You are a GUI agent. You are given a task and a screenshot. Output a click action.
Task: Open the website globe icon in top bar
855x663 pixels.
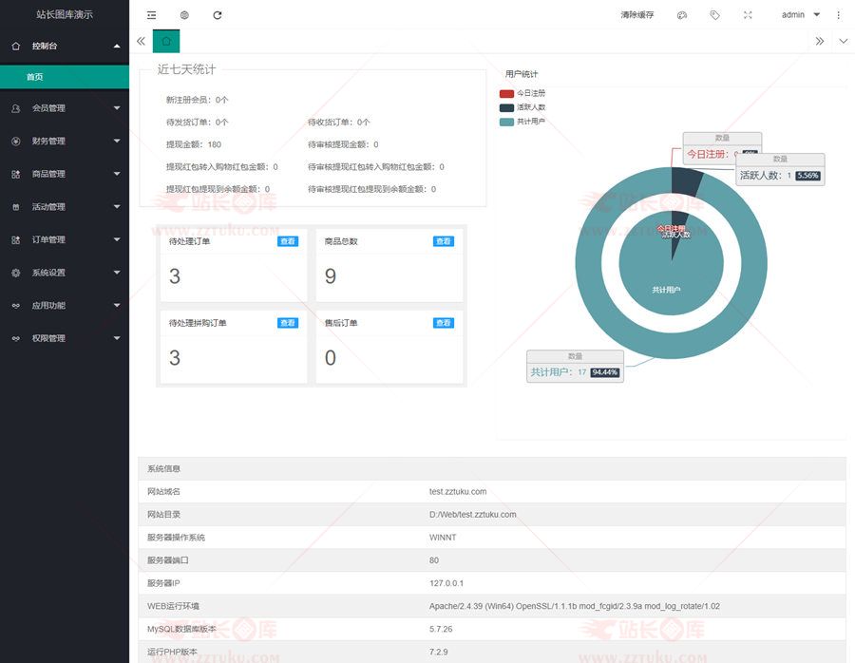point(184,15)
